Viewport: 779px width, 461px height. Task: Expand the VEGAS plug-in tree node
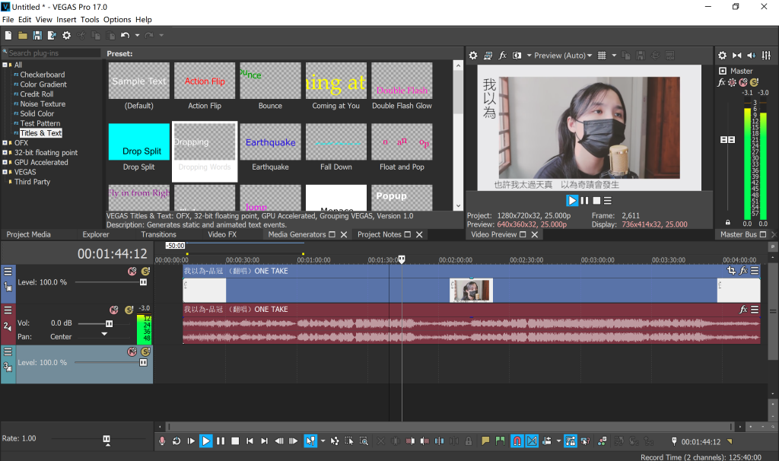click(5, 172)
